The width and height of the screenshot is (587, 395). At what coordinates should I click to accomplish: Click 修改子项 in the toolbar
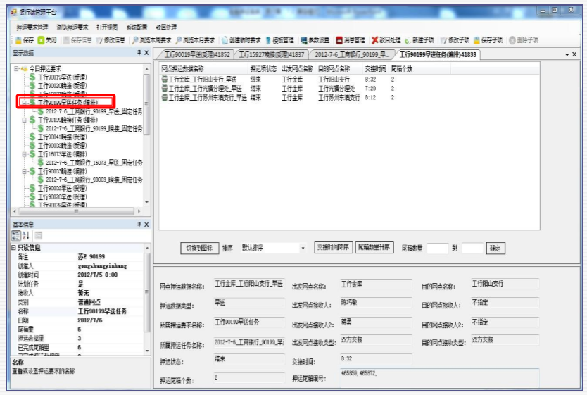tap(455, 40)
